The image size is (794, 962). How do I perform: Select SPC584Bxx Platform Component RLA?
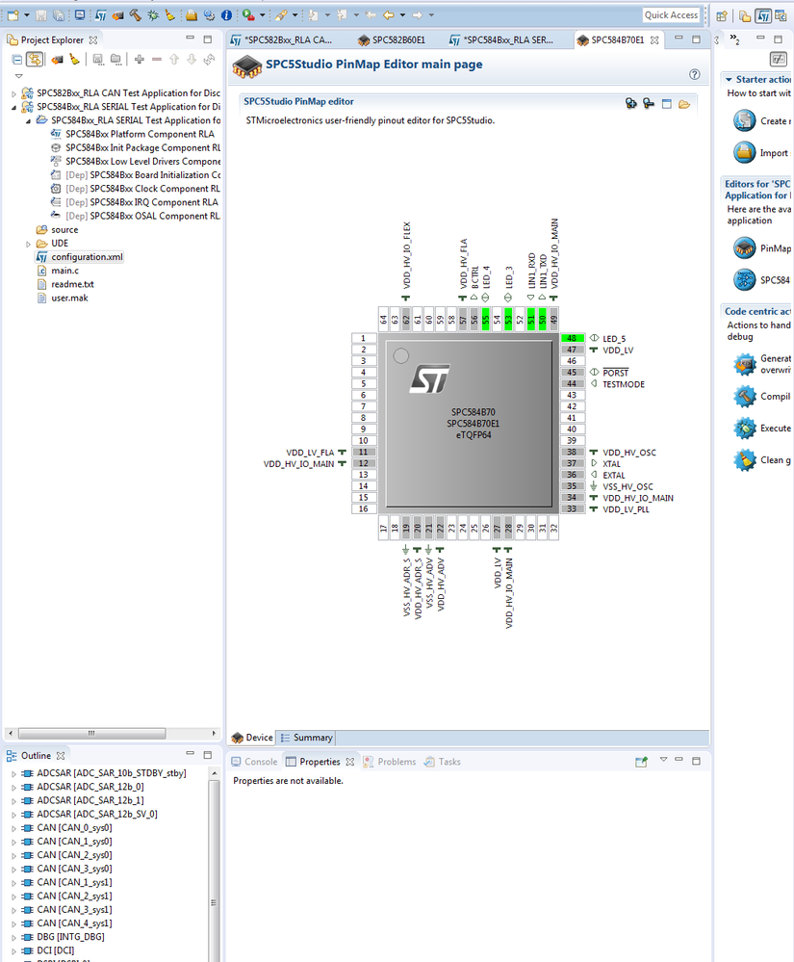click(140, 135)
